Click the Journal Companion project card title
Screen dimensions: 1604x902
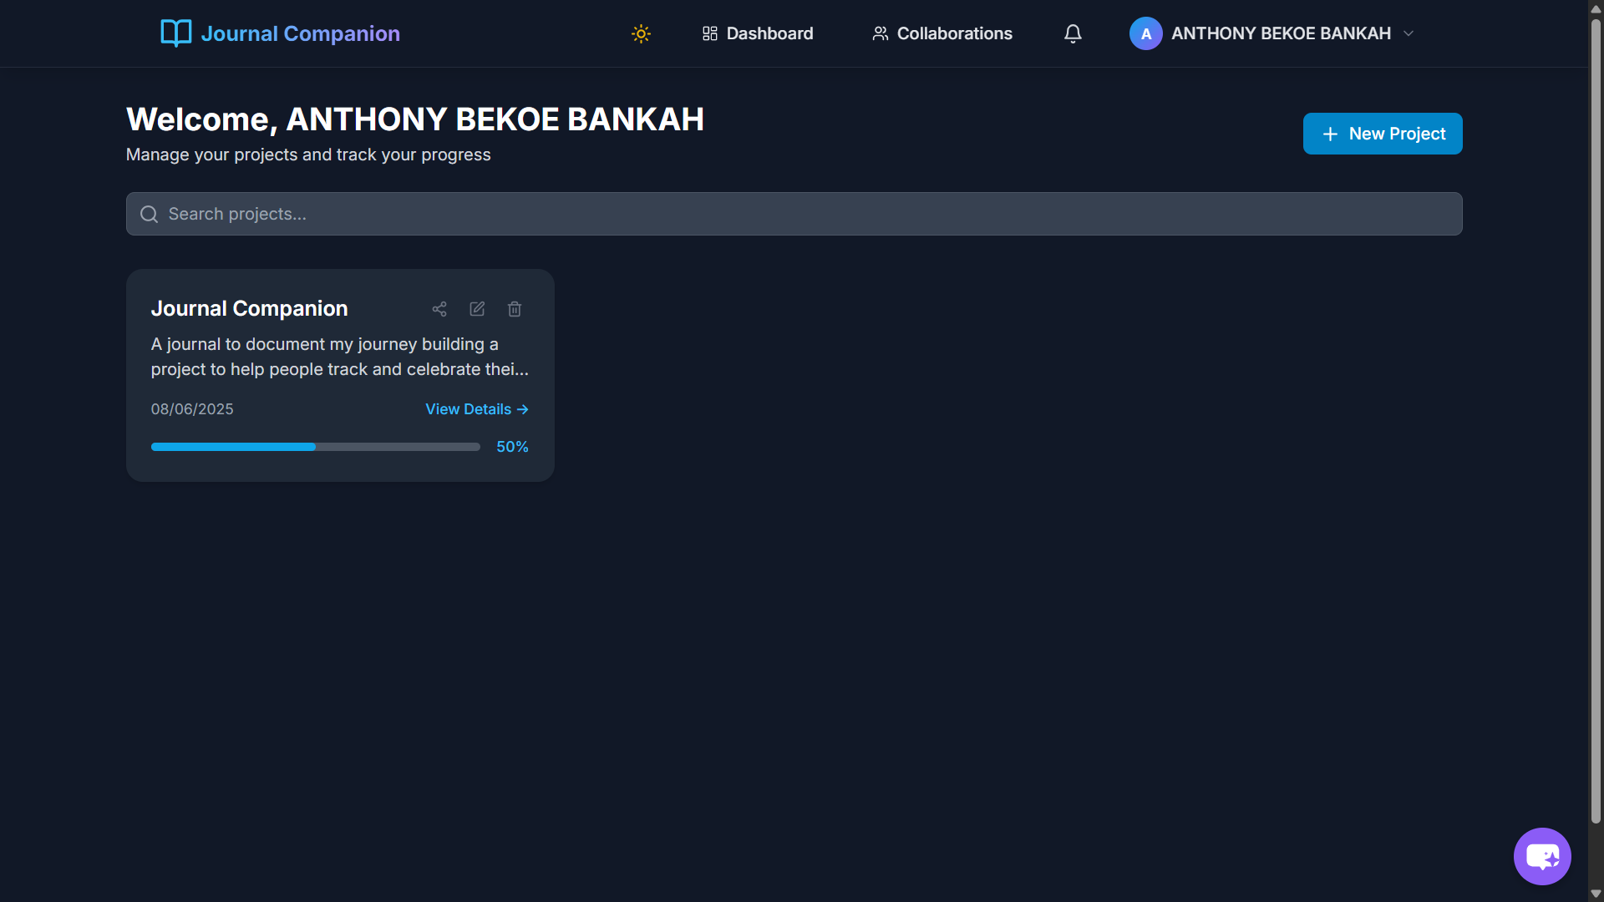pos(249,309)
